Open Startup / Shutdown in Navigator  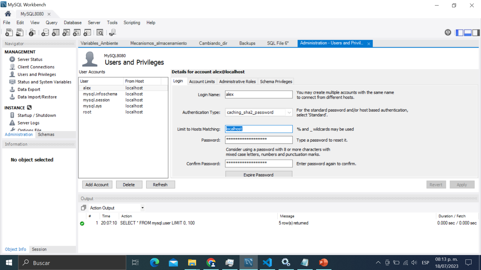(37, 115)
